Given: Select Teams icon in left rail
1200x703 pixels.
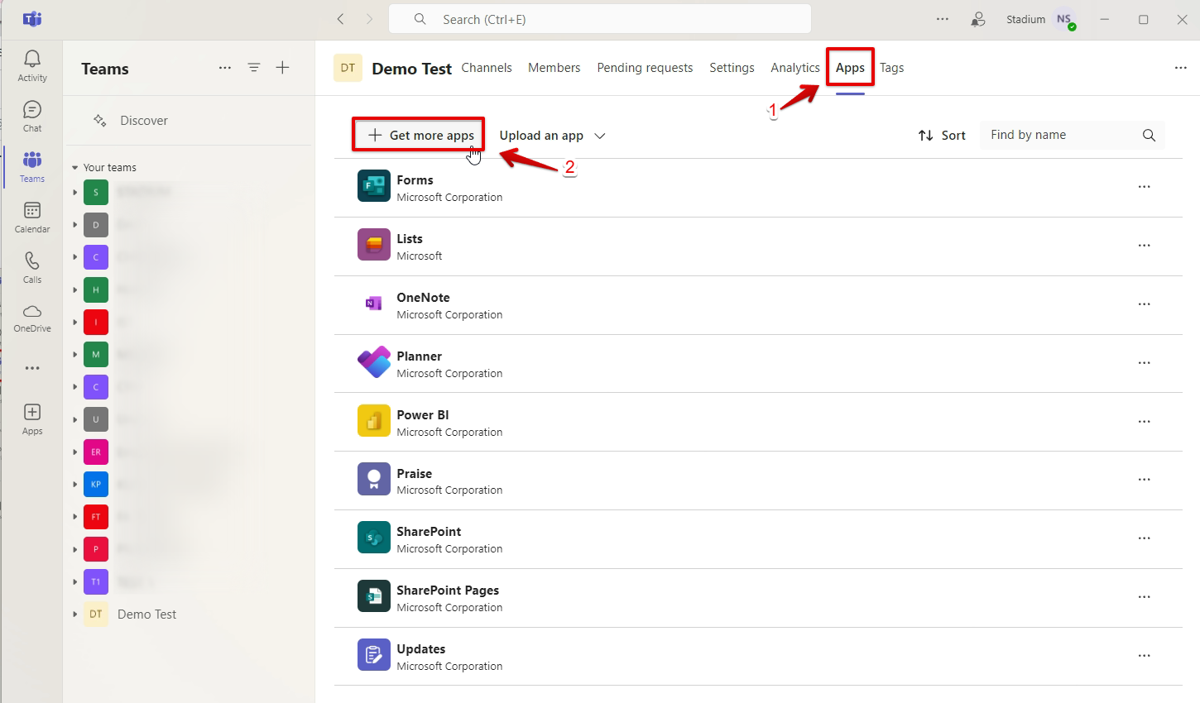Looking at the screenshot, I should point(32,166).
